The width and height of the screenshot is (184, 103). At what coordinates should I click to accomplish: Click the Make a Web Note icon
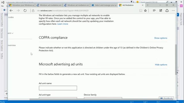[x=161, y=11]
